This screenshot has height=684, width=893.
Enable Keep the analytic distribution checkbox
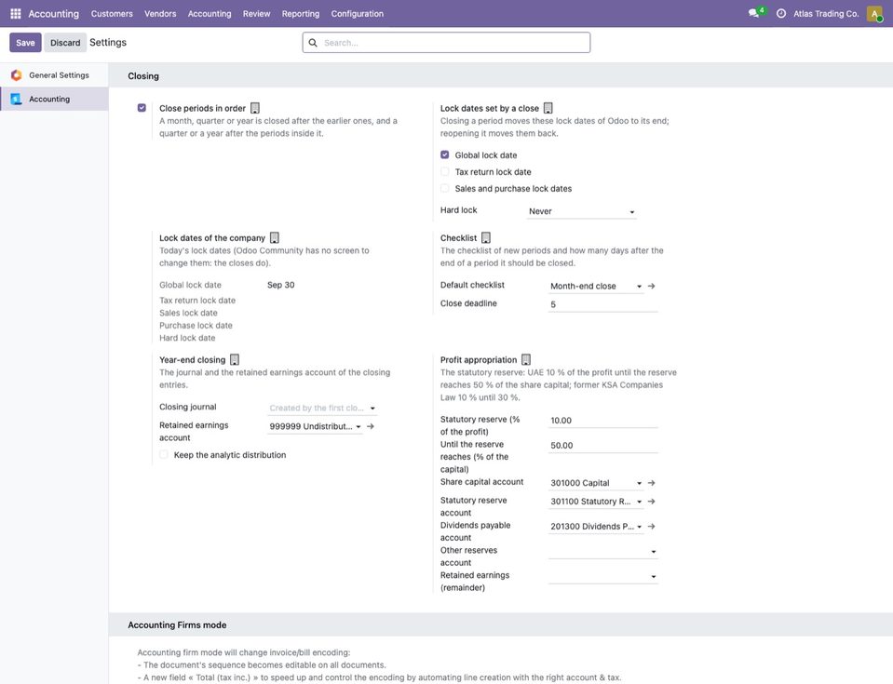[164, 455]
